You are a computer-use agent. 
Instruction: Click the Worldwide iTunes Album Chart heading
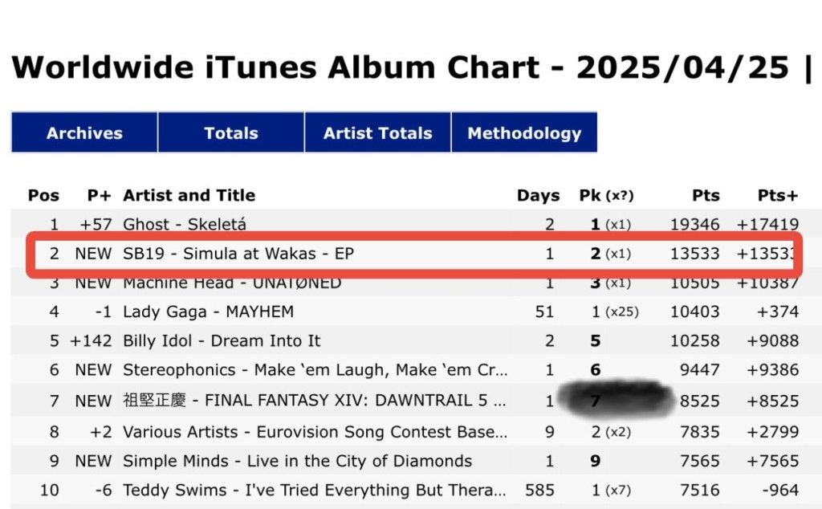(401, 67)
